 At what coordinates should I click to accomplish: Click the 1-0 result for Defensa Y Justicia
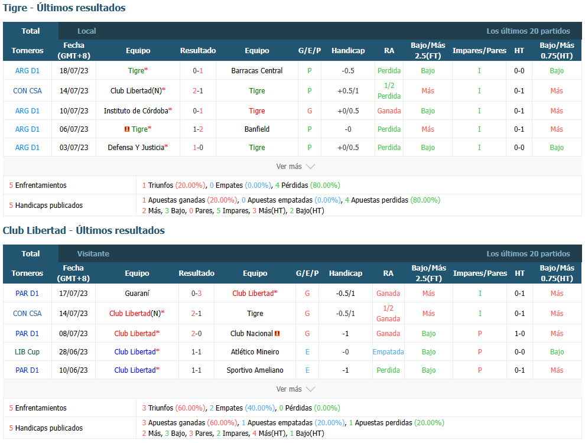coord(198,147)
